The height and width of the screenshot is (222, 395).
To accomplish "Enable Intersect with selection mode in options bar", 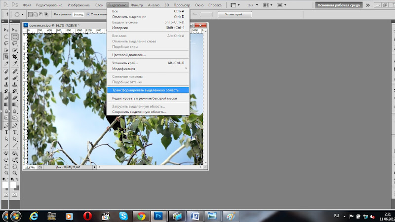I will point(46,14).
